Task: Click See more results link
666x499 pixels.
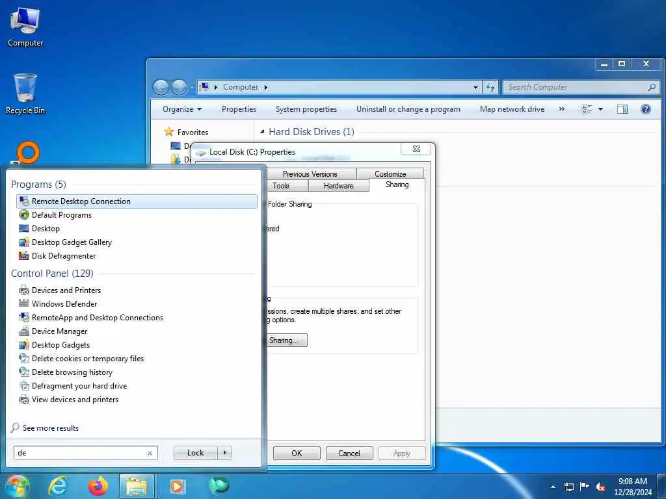Action: click(x=51, y=428)
